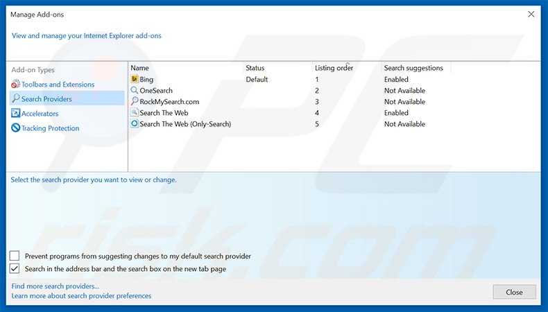This screenshot has width=548, height=312.
Task: Click listing order 3 for RockMySearch.com
Action: 317,102
